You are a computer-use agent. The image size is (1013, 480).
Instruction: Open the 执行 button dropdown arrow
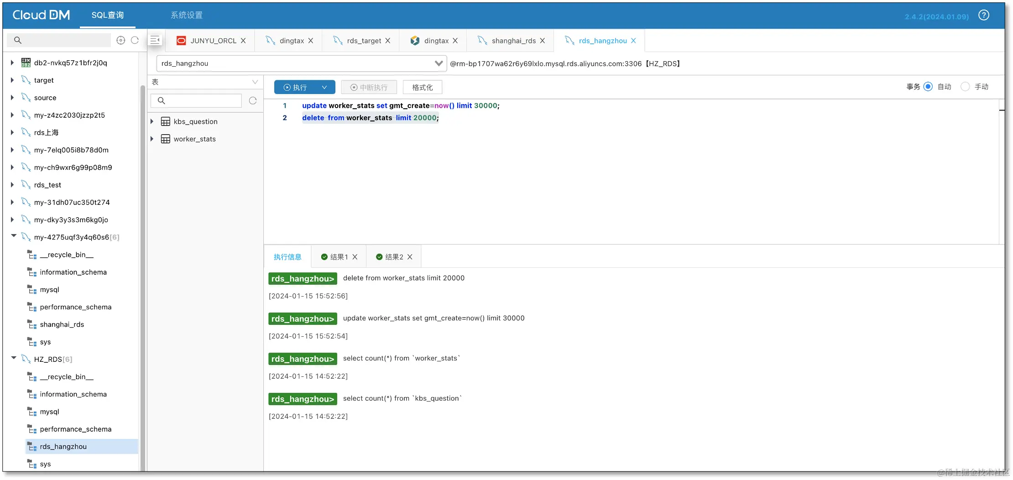click(325, 87)
